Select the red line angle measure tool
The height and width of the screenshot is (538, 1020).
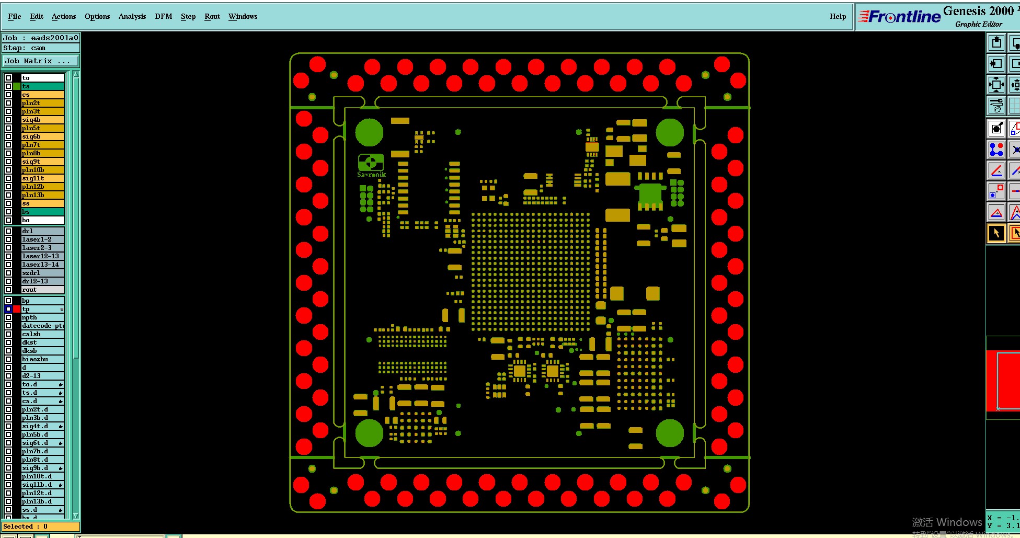click(996, 170)
